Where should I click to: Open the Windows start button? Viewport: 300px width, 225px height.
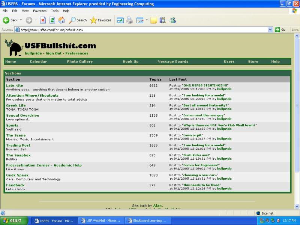(x=14, y=220)
